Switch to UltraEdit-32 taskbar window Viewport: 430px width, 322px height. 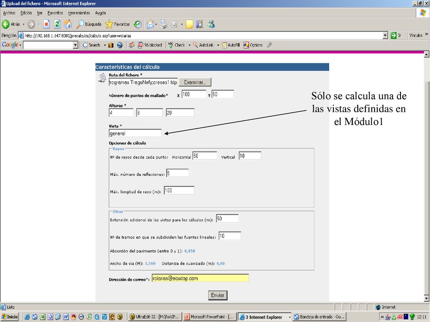[155, 317]
